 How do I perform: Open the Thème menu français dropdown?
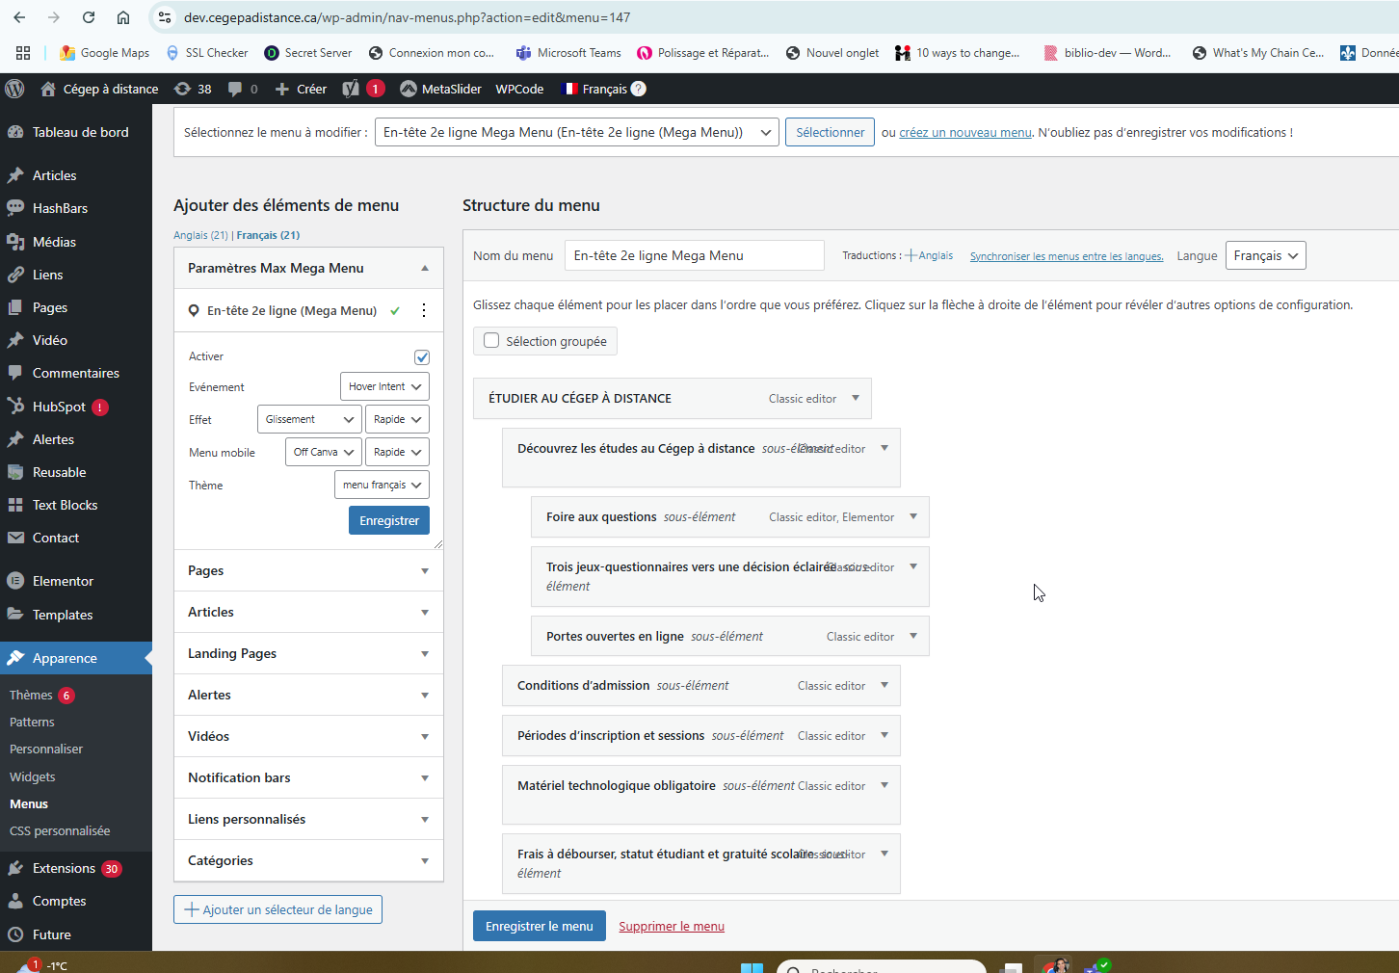click(x=382, y=485)
